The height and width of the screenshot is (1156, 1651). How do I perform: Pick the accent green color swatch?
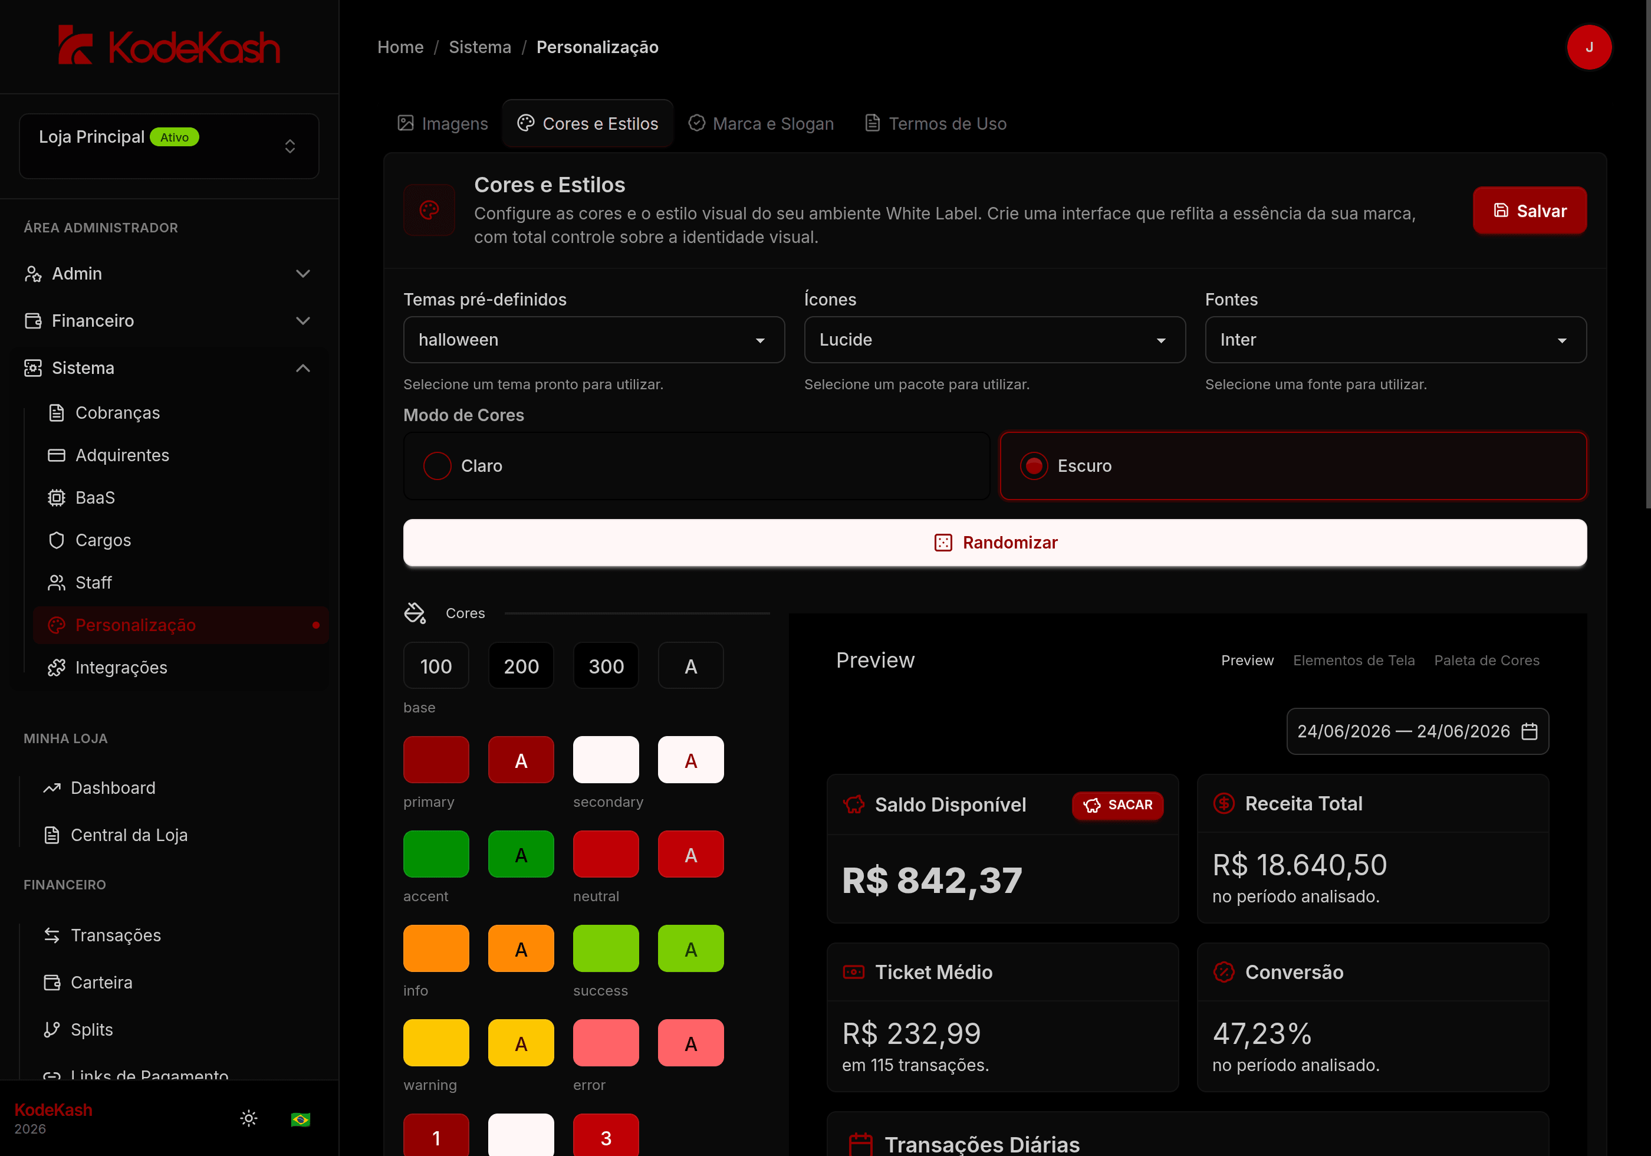pyautogui.click(x=436, y=854)
